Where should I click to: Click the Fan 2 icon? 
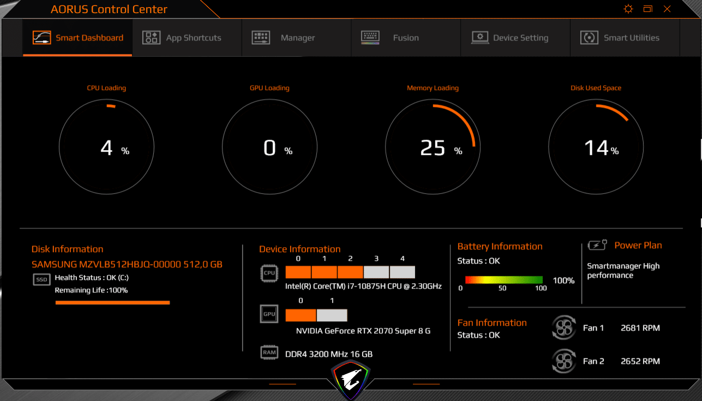563,361
